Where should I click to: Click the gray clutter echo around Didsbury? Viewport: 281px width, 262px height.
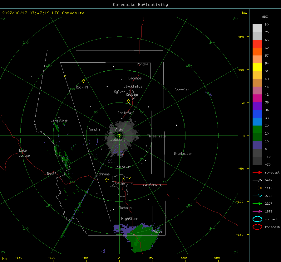[122, 138]
